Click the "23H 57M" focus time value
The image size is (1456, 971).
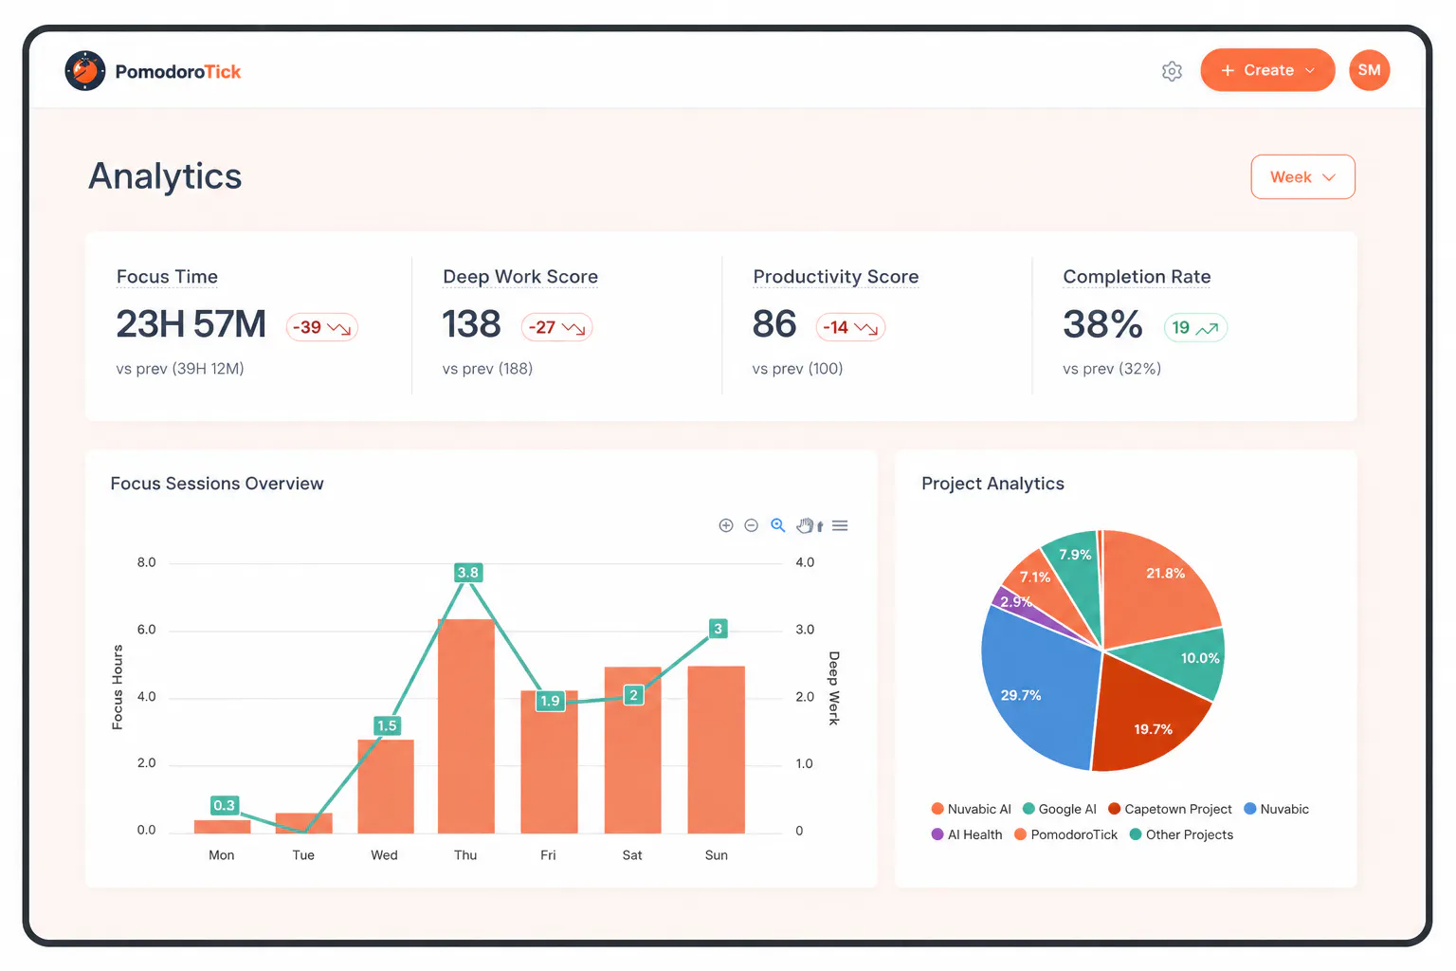pos(191,324)
